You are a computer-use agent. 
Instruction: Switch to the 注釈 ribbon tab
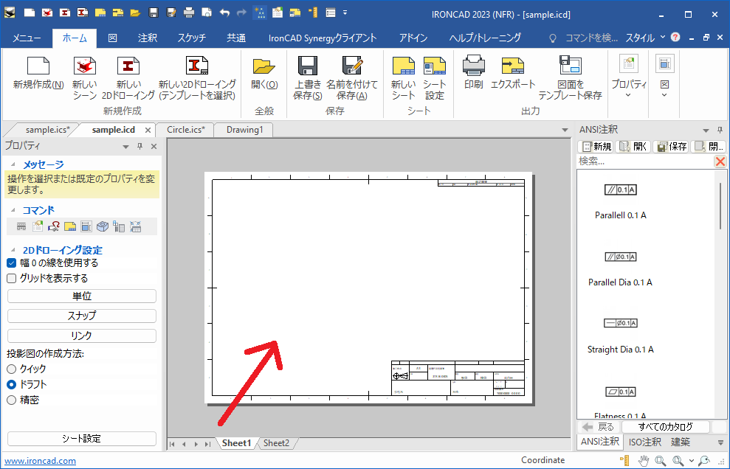point(148,38)
